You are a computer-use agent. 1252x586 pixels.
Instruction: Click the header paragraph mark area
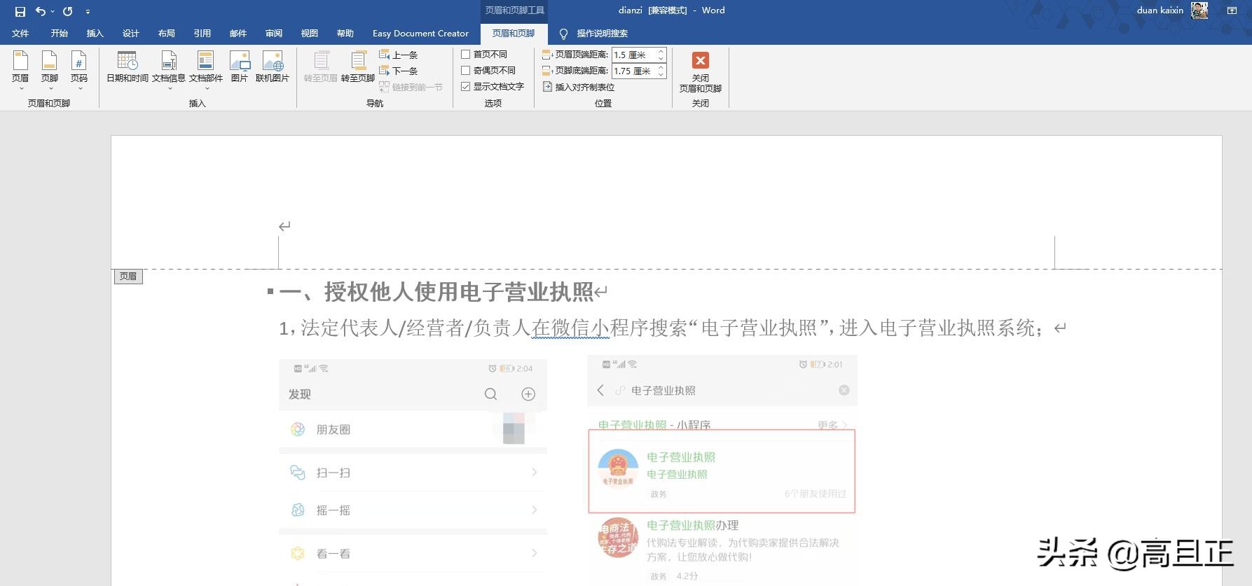click(284, 226)
